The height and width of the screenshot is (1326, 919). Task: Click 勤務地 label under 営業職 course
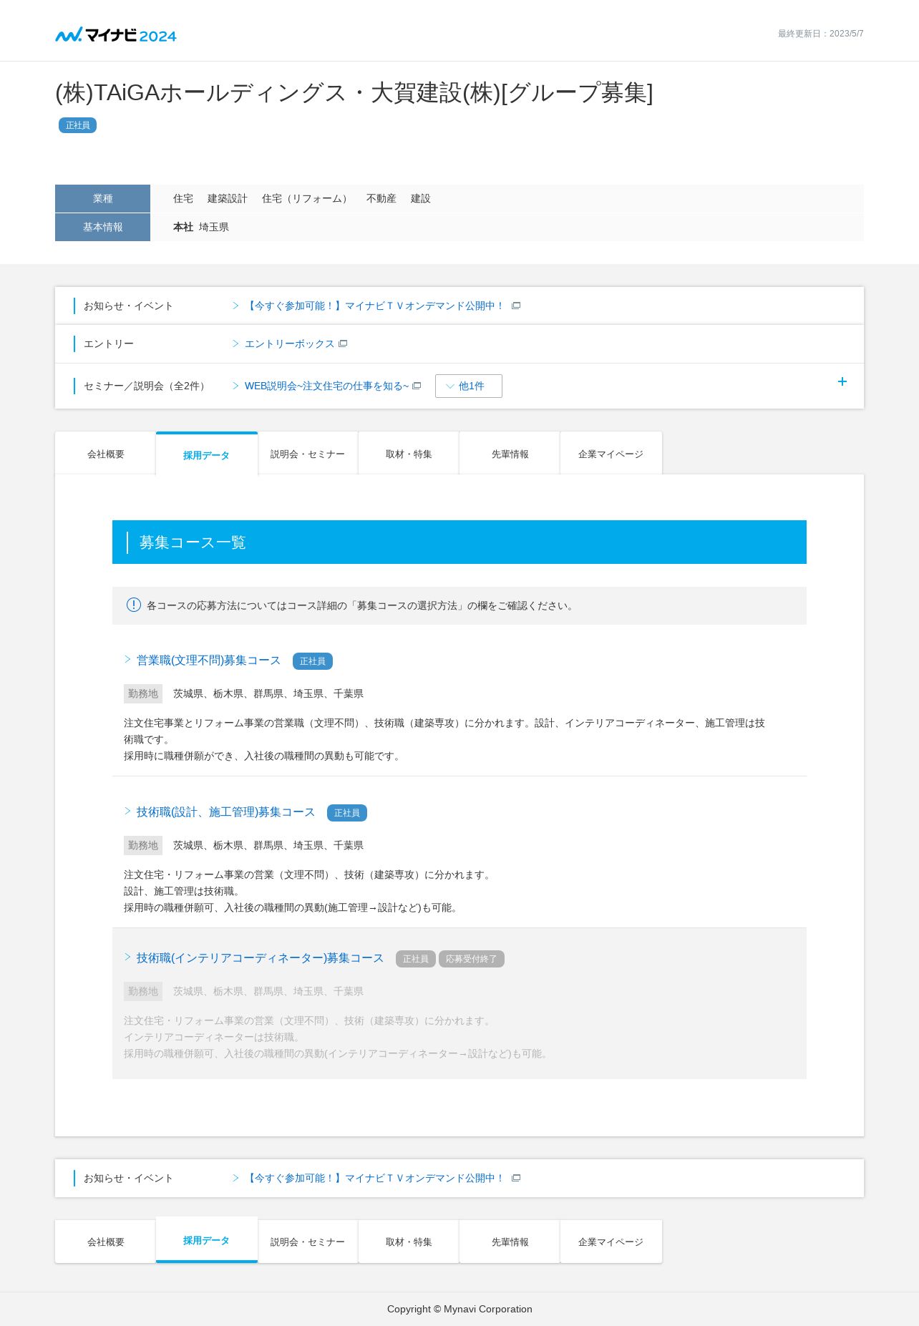143,693
